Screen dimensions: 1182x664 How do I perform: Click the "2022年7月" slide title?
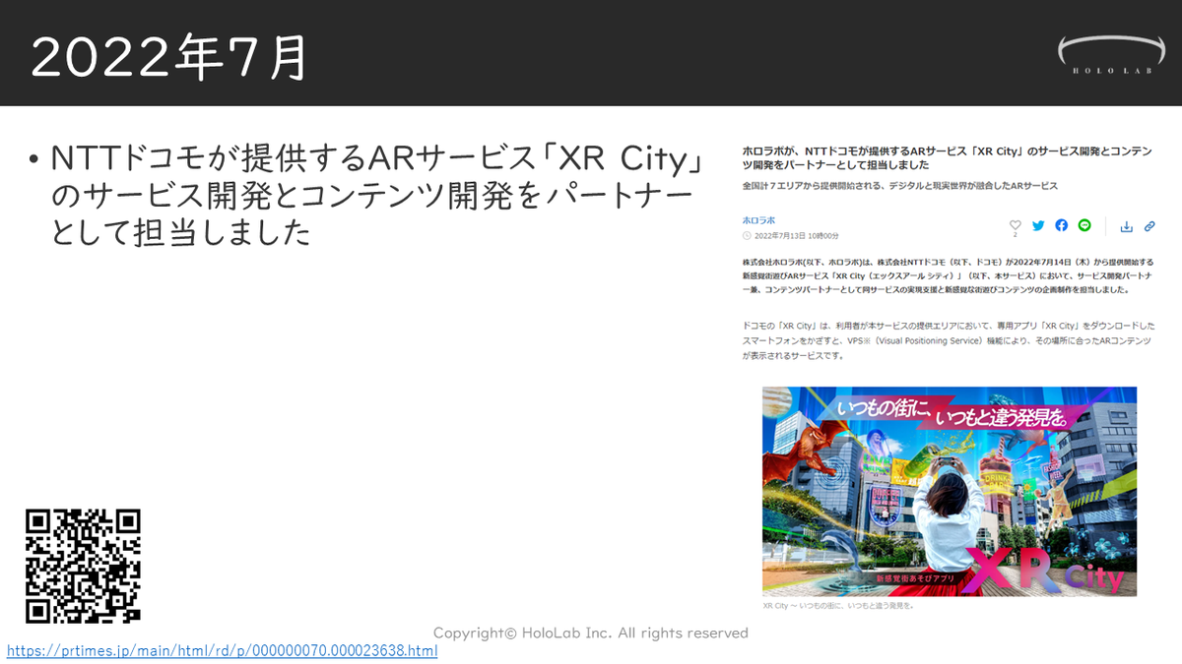(x=169, y=58)
